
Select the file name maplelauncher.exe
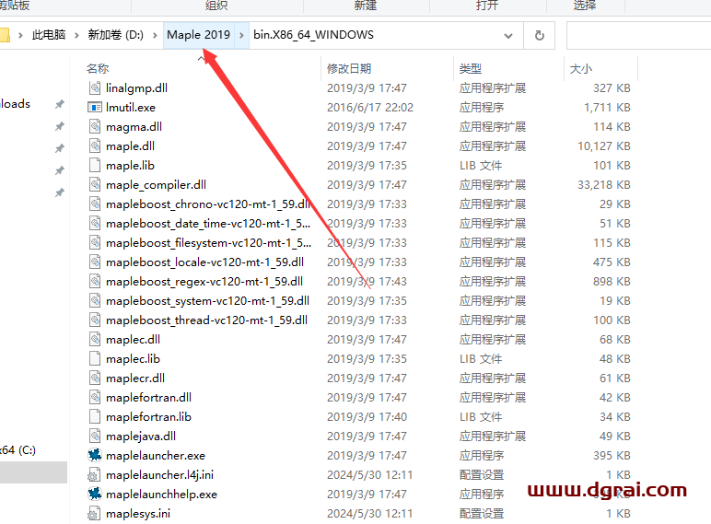[156, 456]
